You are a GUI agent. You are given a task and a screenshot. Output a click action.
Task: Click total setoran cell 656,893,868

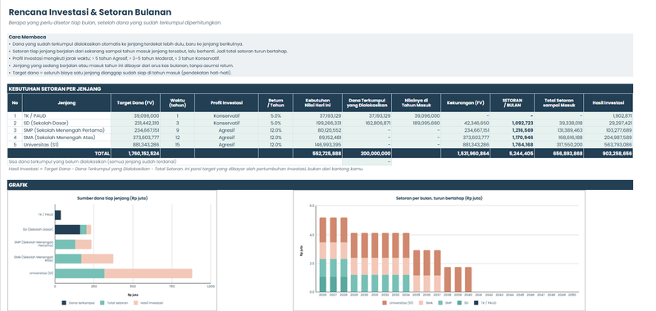pyautogui.click(x=559, y=153)
